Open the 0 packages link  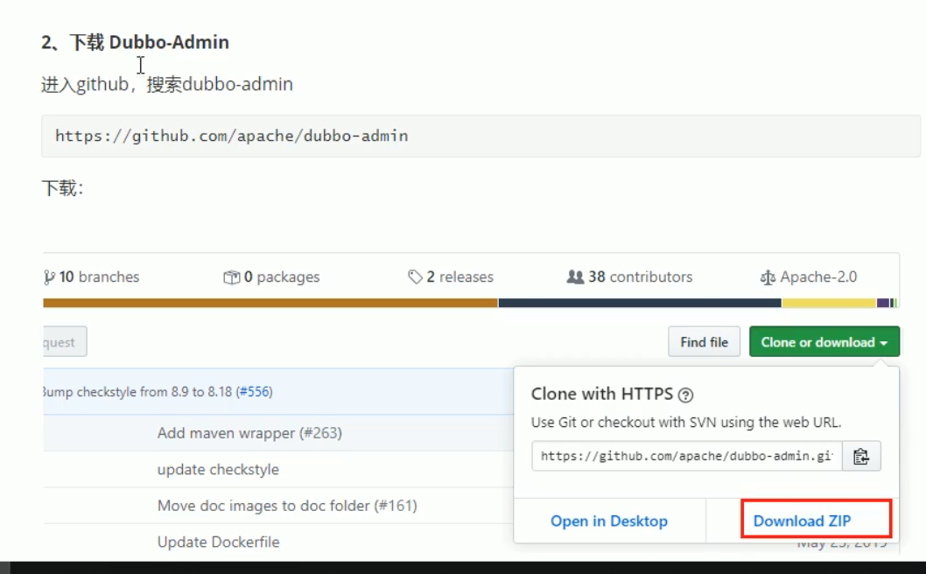(x=271, y=277)
